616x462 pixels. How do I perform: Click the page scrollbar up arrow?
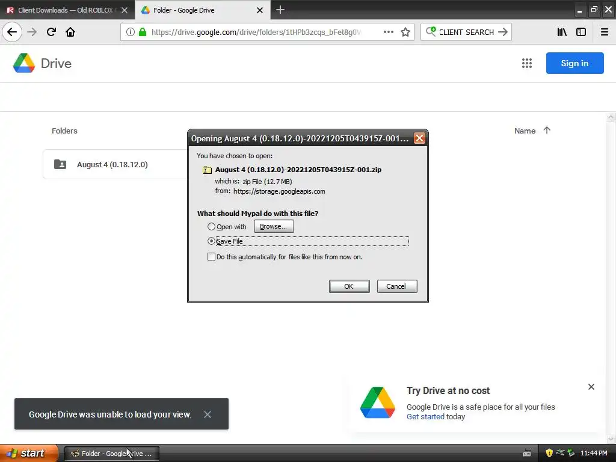pyautogui.click(x=611, y=117)
